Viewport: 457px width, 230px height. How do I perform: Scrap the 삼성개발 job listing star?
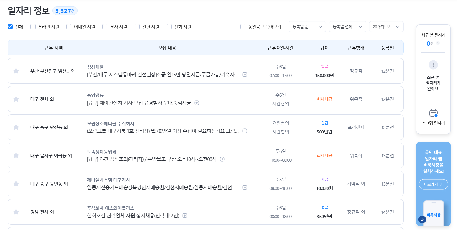click(x=16, y=71)
